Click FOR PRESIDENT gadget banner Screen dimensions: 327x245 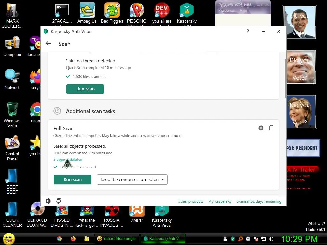click(303, 148)
